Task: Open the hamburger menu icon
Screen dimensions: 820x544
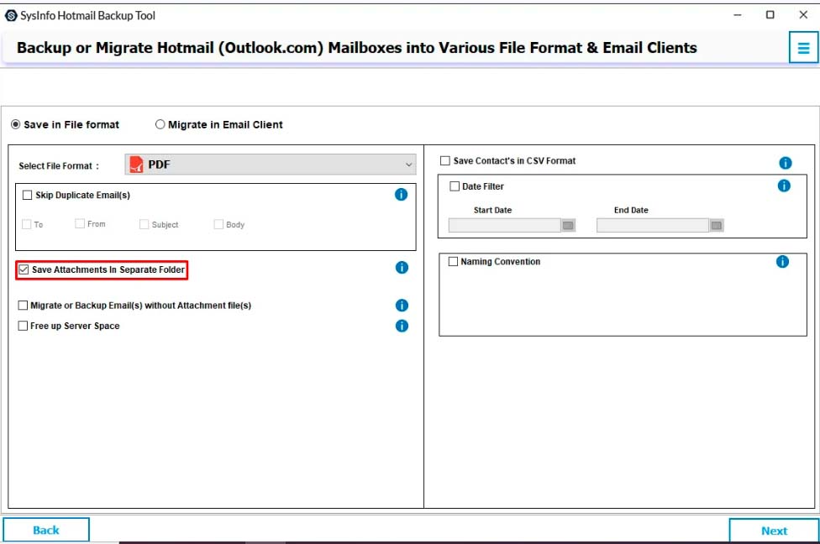Action: coord(803,48)
